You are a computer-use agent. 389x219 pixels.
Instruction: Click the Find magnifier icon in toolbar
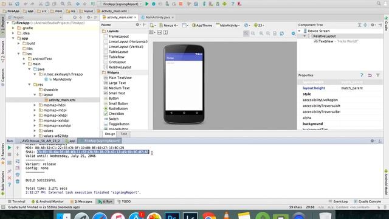63,4
